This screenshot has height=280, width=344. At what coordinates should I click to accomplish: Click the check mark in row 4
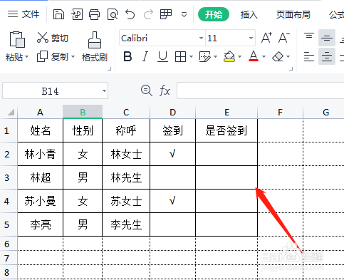(x=172, y=201)
